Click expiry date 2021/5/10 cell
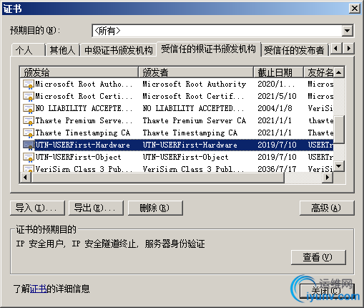The image size is (364, 308). point(277,97)
